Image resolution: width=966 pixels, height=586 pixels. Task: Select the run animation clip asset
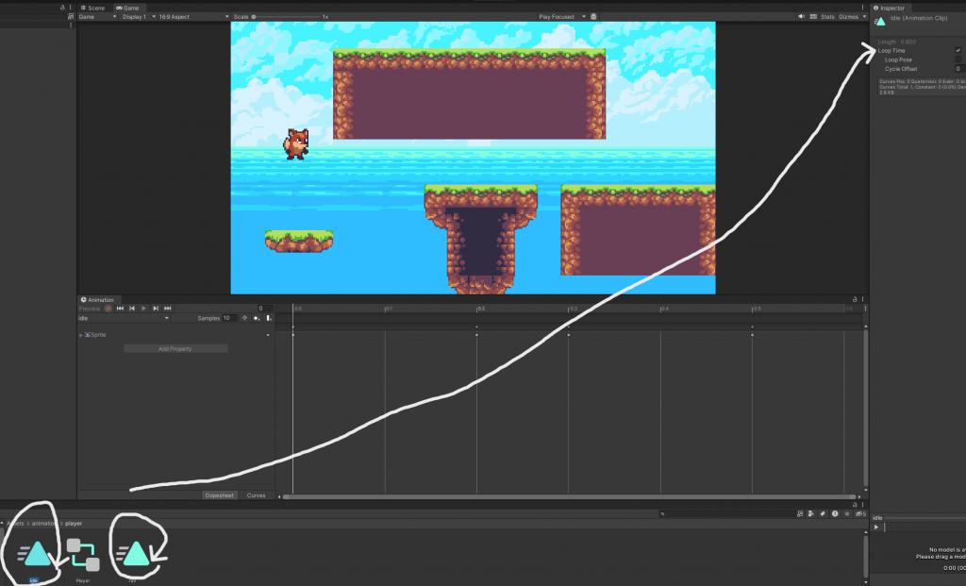(x=132, y=558)
